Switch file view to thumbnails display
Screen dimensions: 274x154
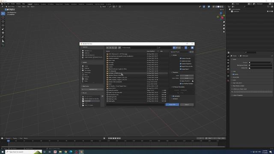click(x=179, y=47)
